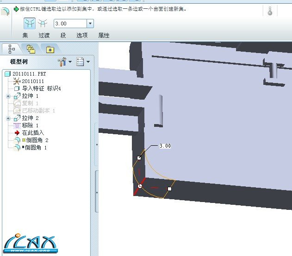Screen dimensions: 292x256
Task: Click the 拉伸 1 extrude feature icon
Action: 17,96
